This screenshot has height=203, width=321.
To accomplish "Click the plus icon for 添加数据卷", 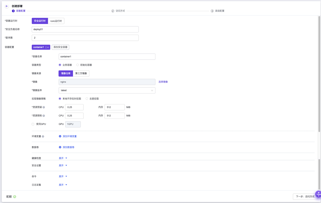I will [x=60, y=147].
